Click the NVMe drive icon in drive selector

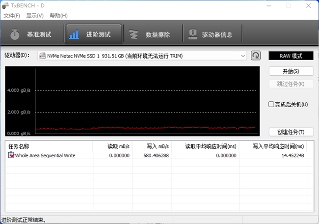pyautogui.click(x=42, y=56)
